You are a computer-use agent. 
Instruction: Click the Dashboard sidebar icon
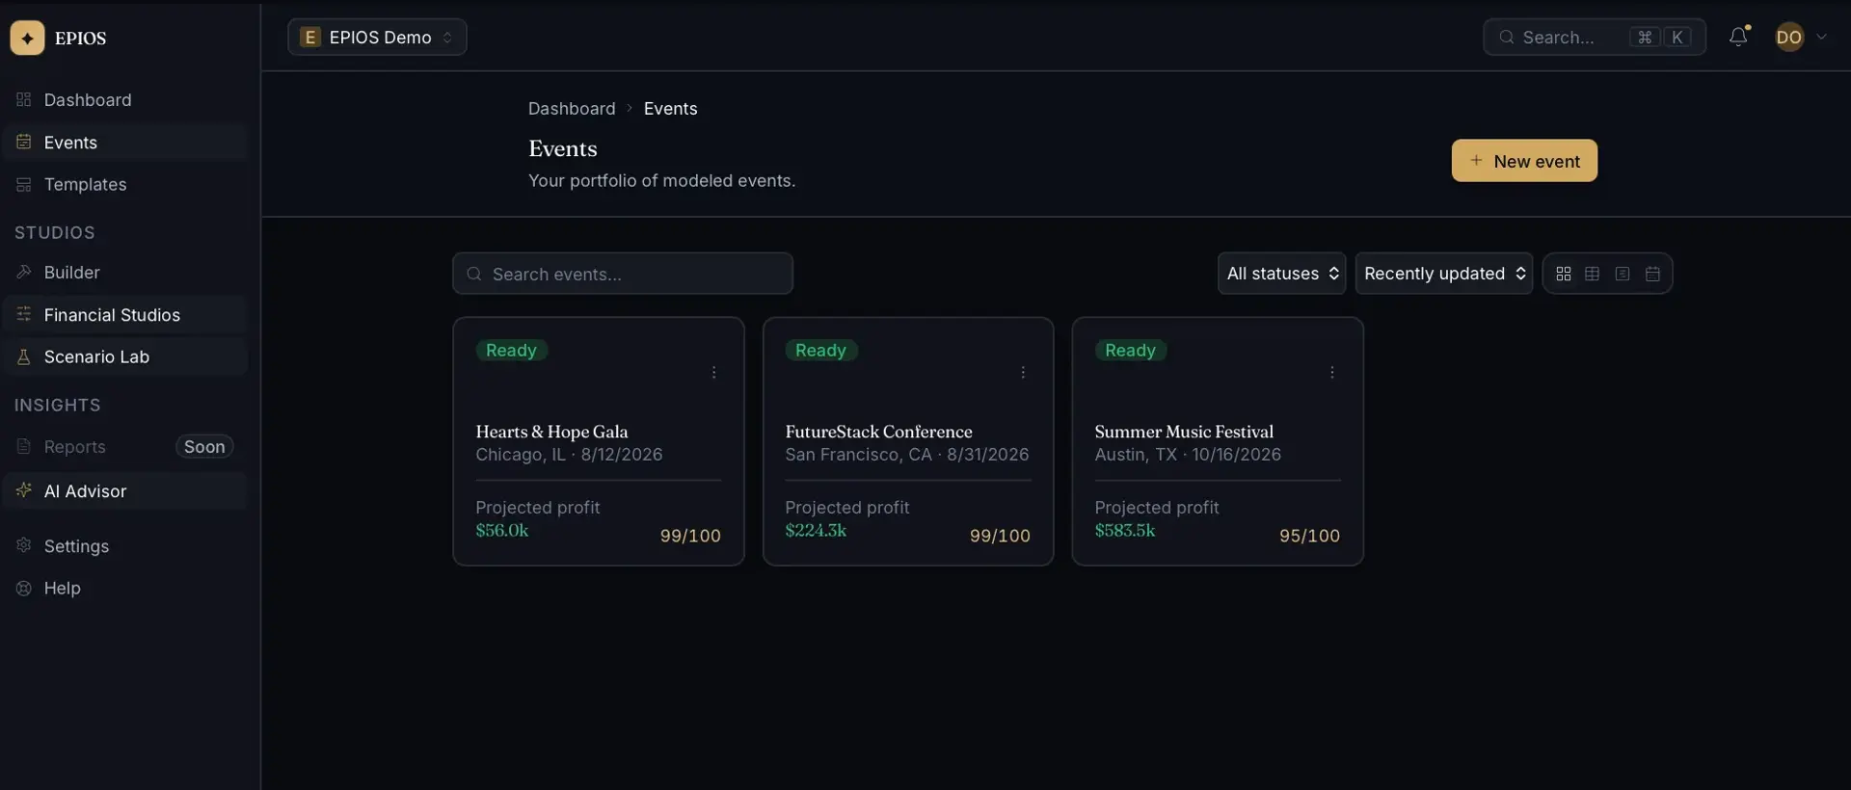[x=24, y=99]
